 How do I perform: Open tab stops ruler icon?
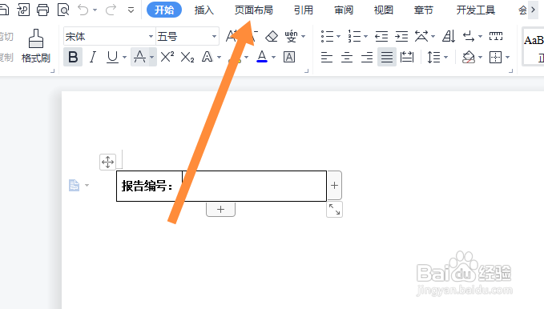tap(496, 36)
